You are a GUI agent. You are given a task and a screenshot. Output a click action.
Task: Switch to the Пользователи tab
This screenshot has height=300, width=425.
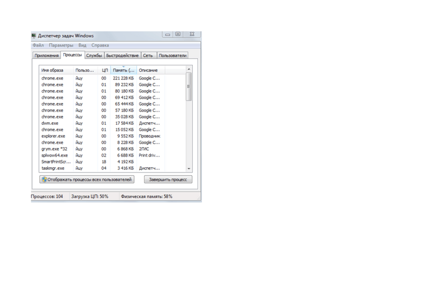click(x=173, y=56)
